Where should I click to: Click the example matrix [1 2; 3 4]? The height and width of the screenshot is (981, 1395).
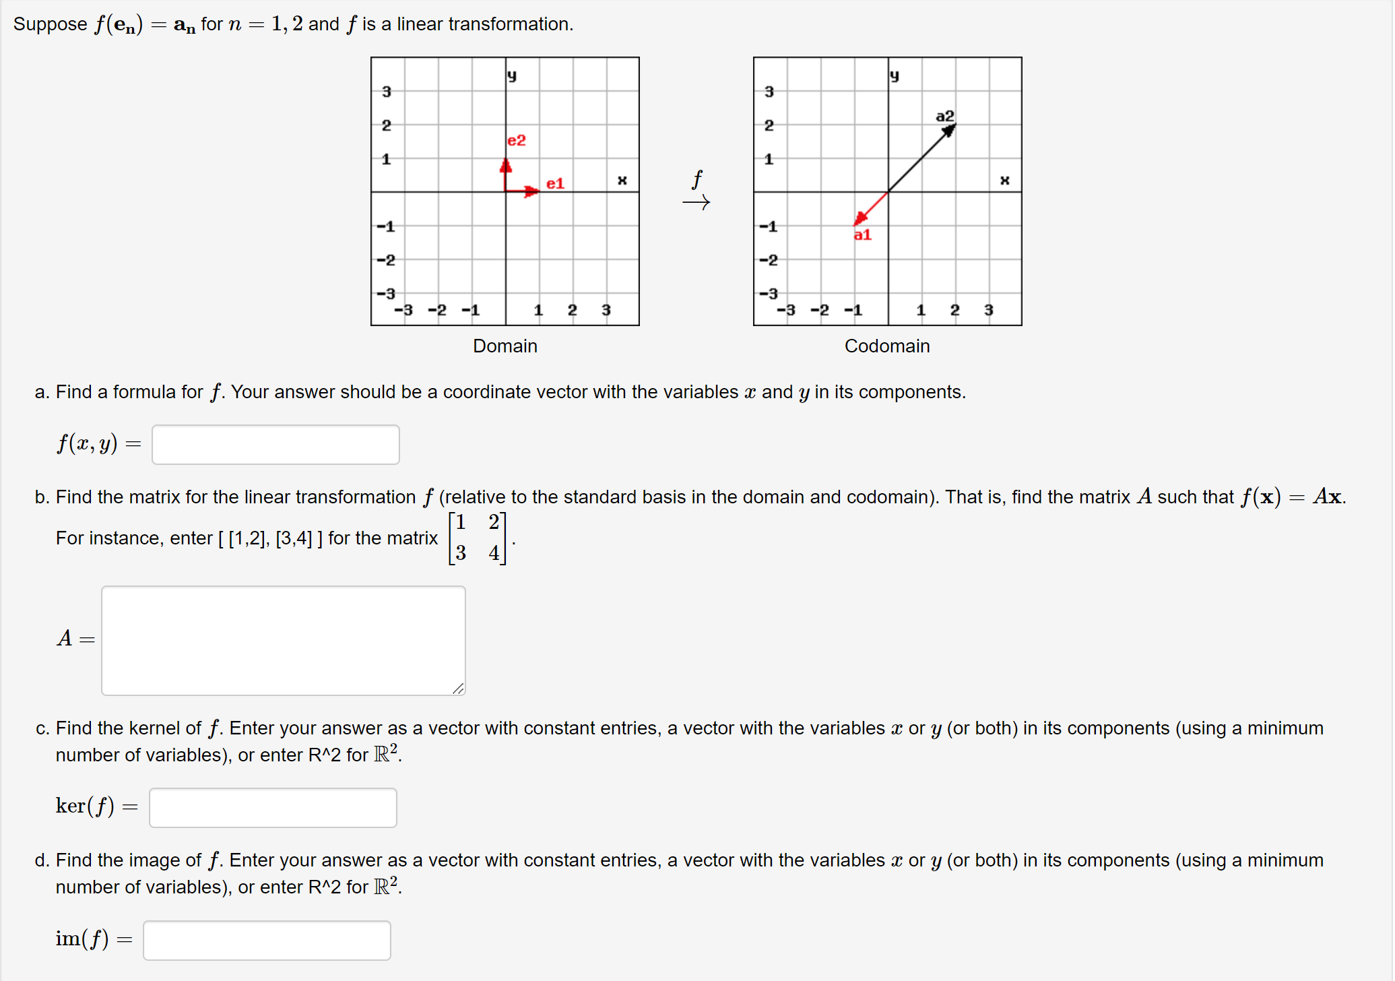tap(478, 538)
